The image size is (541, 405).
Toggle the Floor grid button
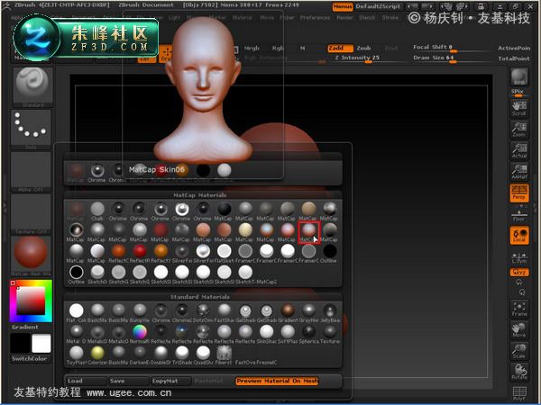click(x=519, y=214)
